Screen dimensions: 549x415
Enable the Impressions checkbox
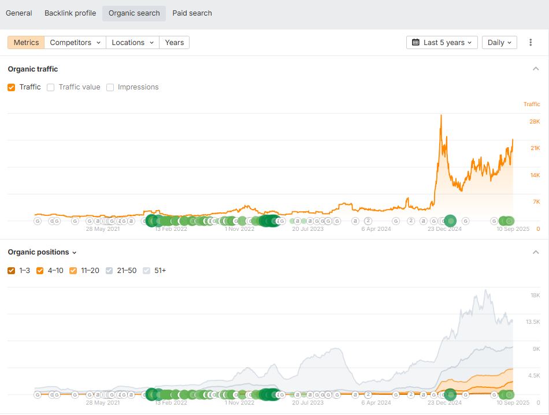(x=110, y=87)
